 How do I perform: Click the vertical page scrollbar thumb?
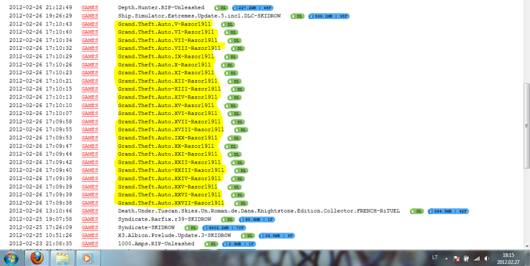click(526, 126)
